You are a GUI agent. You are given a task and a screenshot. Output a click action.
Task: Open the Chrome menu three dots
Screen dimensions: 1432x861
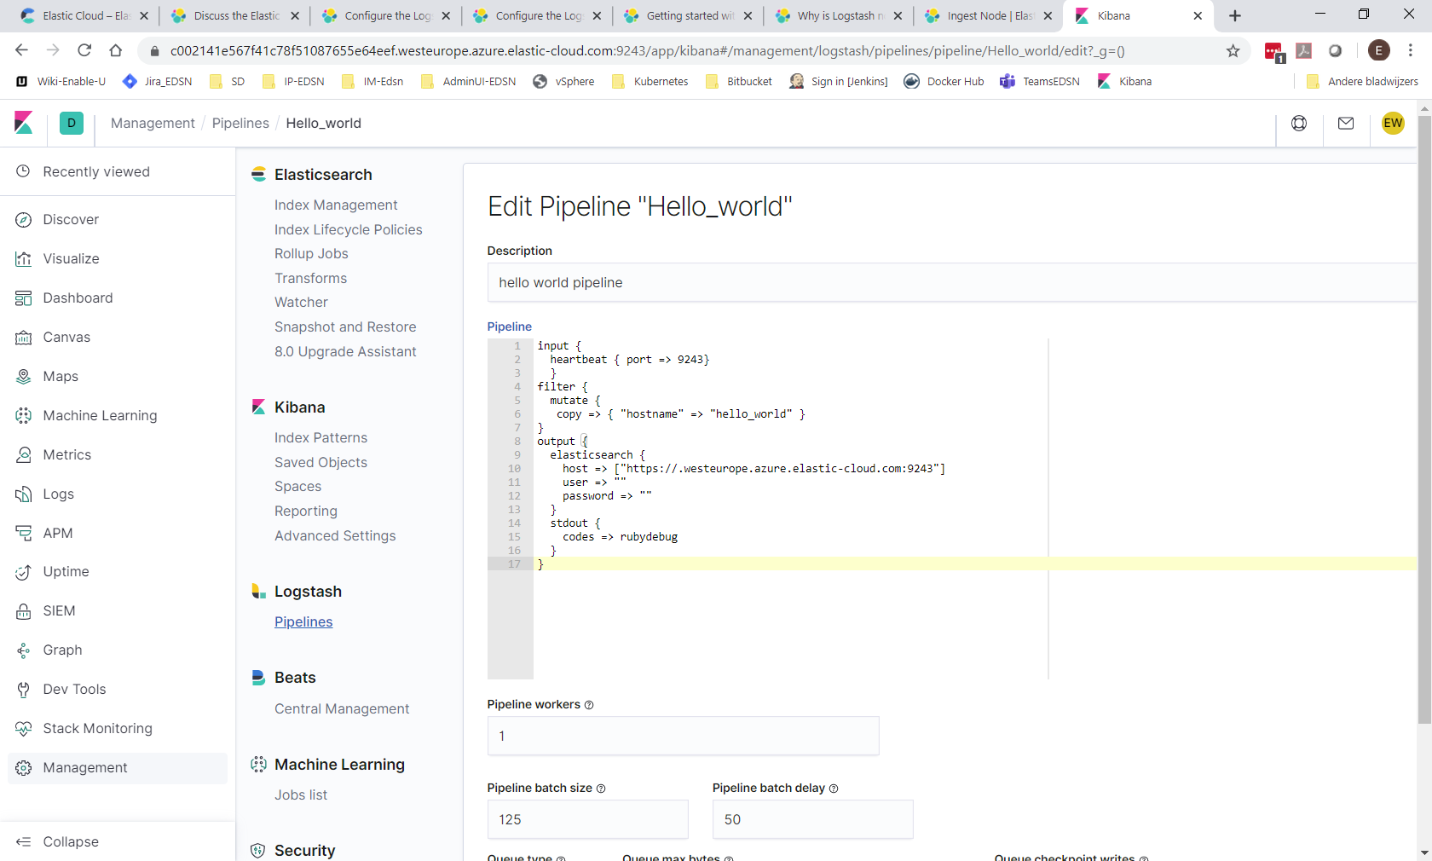(1411, 51)
